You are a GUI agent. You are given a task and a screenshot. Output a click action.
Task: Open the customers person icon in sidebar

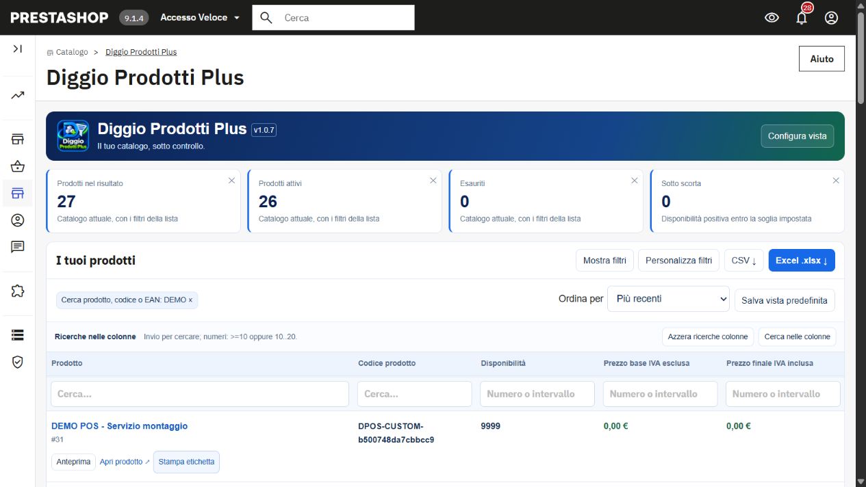click(18, 220)
